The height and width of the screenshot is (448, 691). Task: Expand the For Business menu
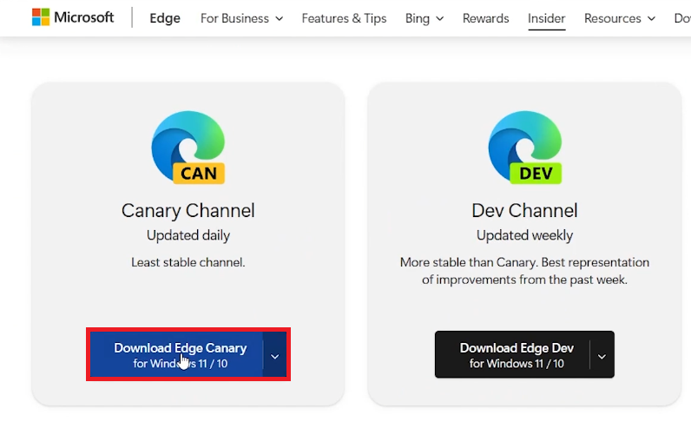[x=241, y=18]
